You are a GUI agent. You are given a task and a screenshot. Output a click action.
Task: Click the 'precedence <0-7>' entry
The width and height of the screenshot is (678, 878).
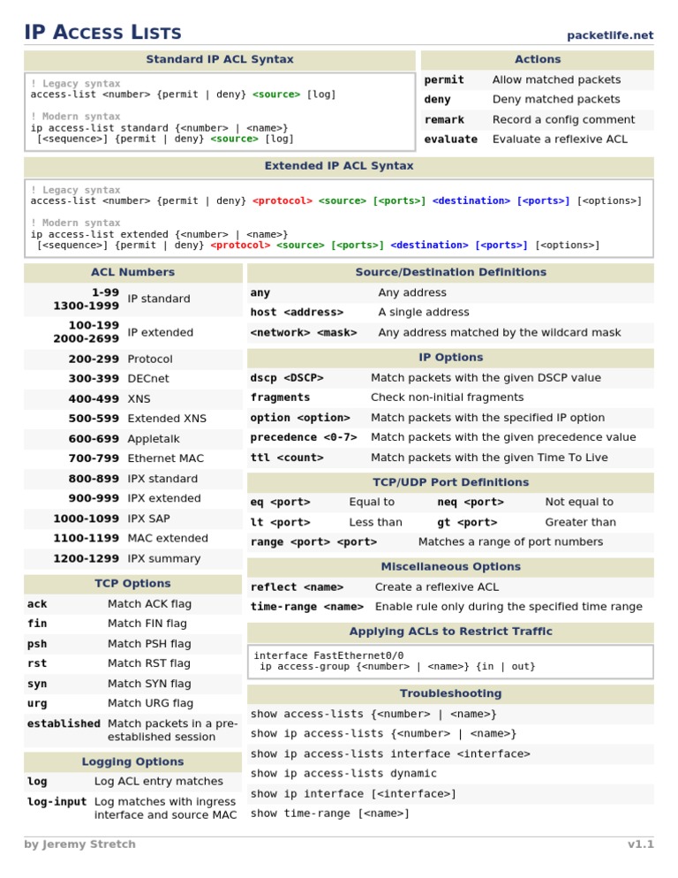click(304, 436)
